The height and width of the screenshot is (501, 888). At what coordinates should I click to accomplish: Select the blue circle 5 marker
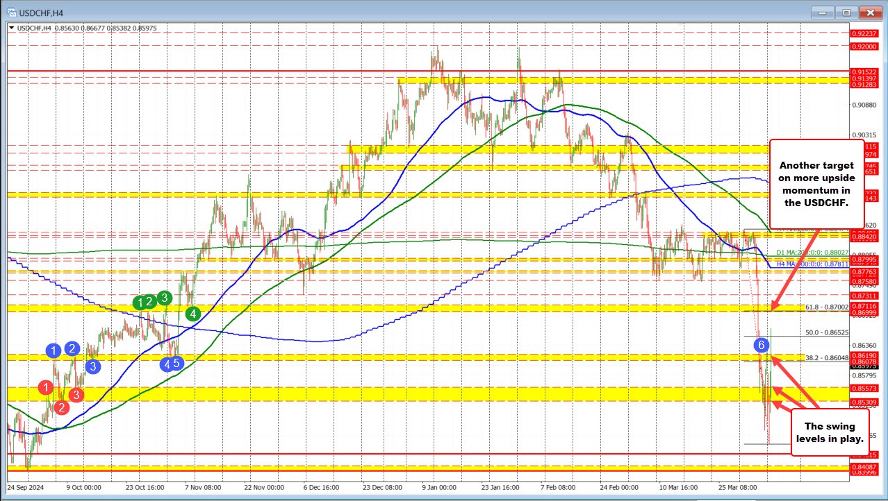click(177, 363)
